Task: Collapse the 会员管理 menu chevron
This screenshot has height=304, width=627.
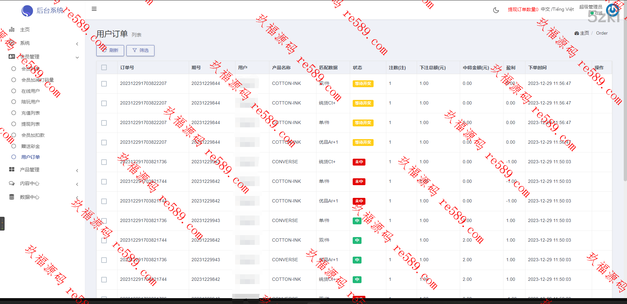Action: coord(77,57)
